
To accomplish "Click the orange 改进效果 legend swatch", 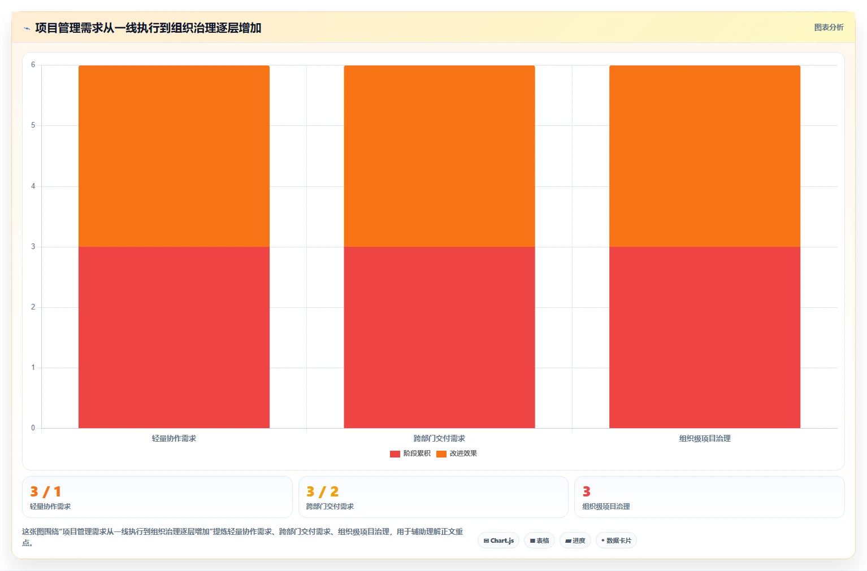I will click(x=441, y=454).
